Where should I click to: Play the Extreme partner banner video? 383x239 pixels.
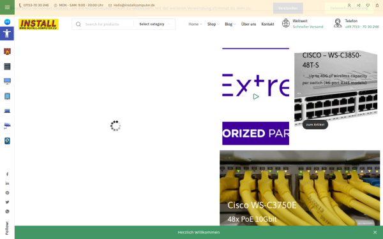point(256,97)
